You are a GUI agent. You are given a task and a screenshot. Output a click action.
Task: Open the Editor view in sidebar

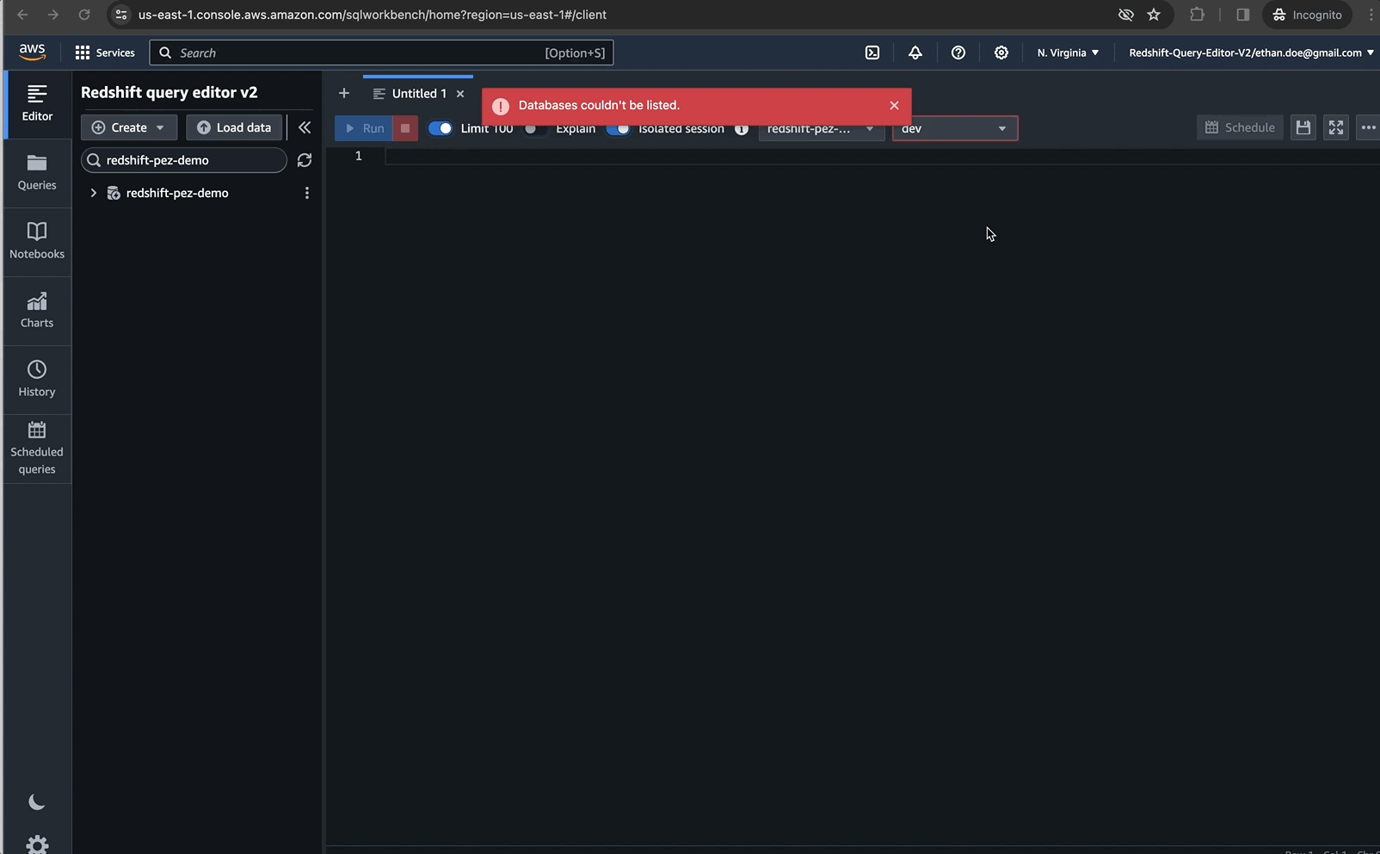click(x=37, y=103)
